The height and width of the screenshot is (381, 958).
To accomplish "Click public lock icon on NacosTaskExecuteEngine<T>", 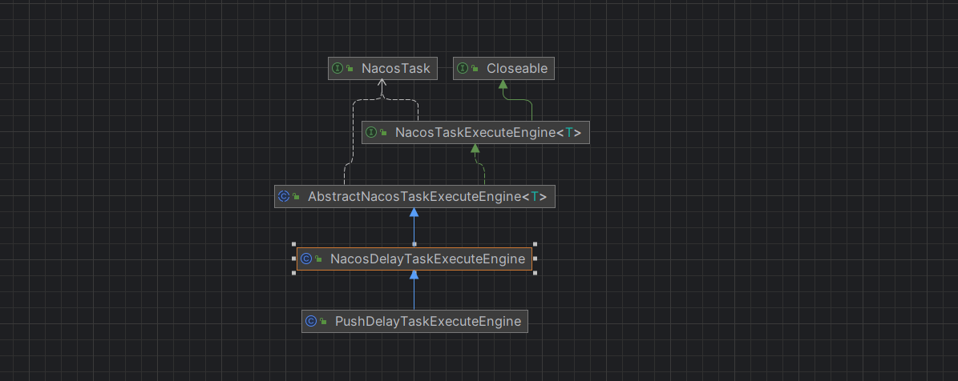I will (x=383, y=133).
